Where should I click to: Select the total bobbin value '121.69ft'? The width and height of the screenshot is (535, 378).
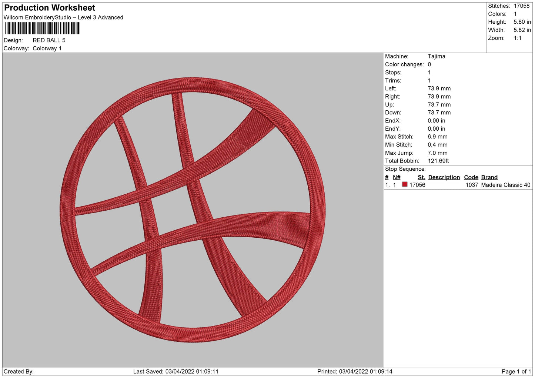[x=438, y=161]
